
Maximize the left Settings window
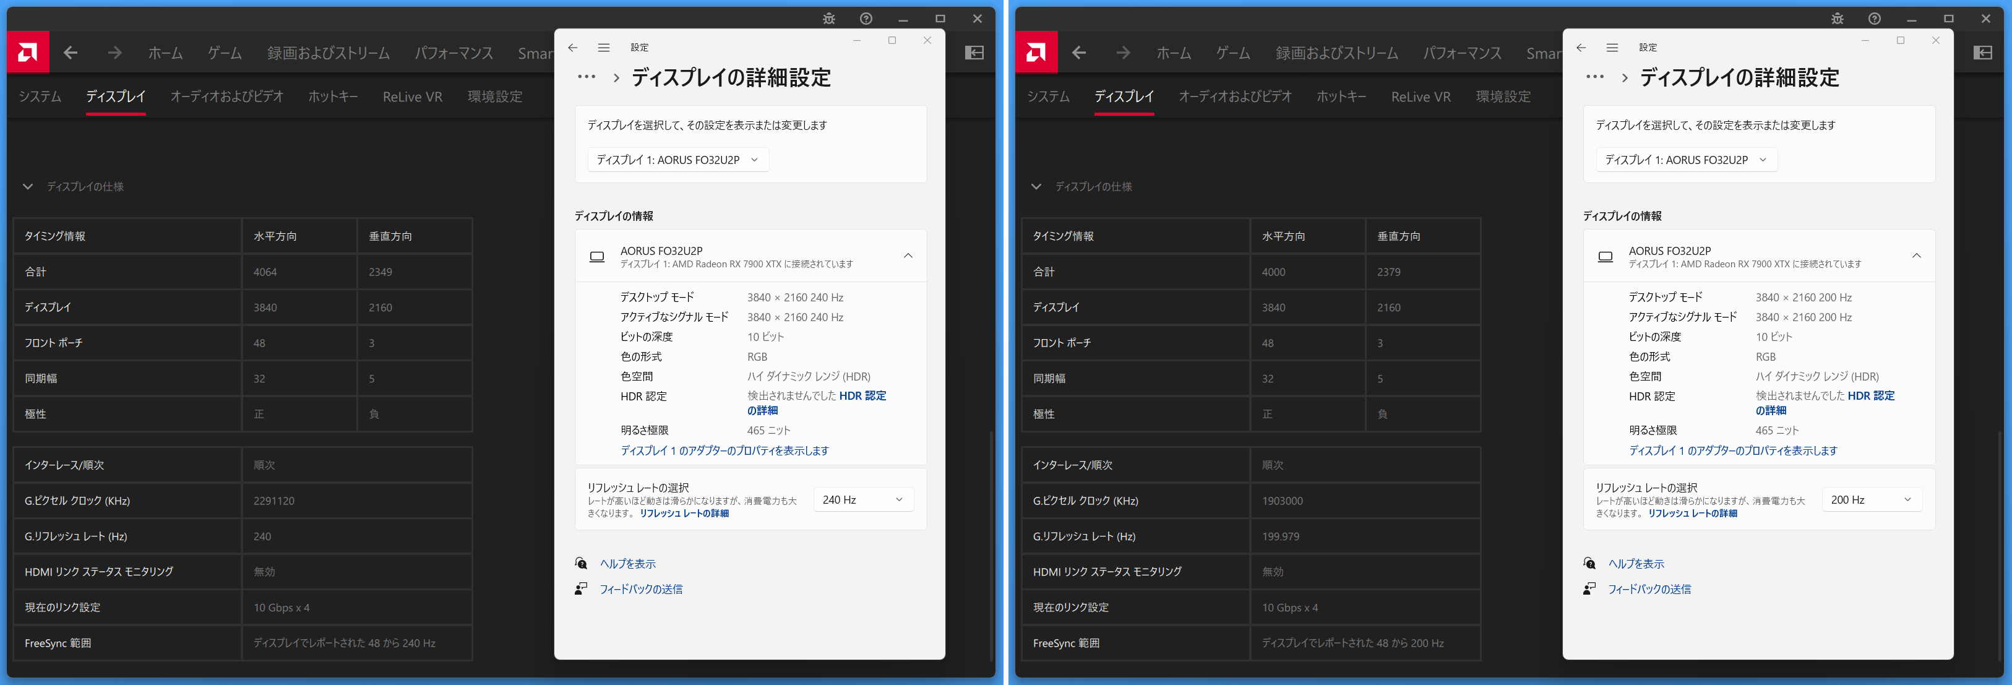click(891, 41)
